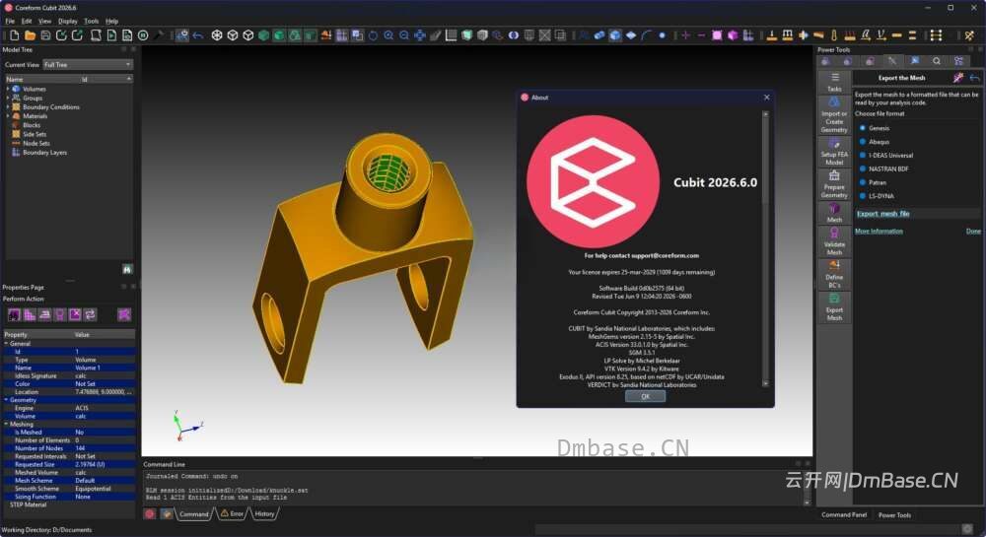Click the New file toolbar icon

point(15,35)
